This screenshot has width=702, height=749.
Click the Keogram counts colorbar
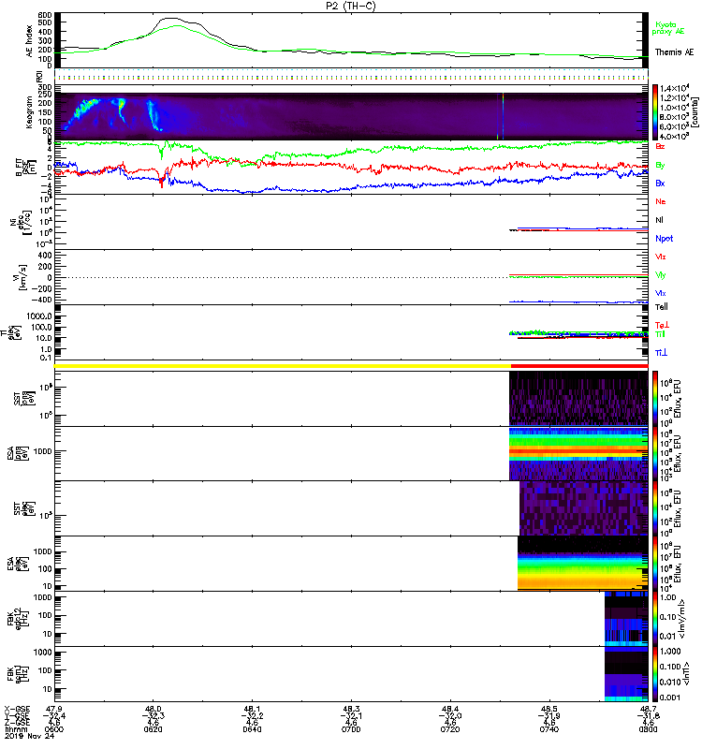[x=654, y=112]
